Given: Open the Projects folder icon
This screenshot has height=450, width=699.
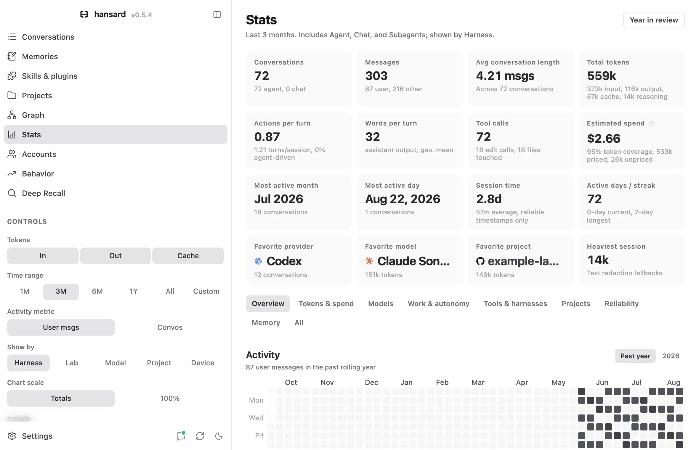Looking at the screenshot, I should click(12, 95).
